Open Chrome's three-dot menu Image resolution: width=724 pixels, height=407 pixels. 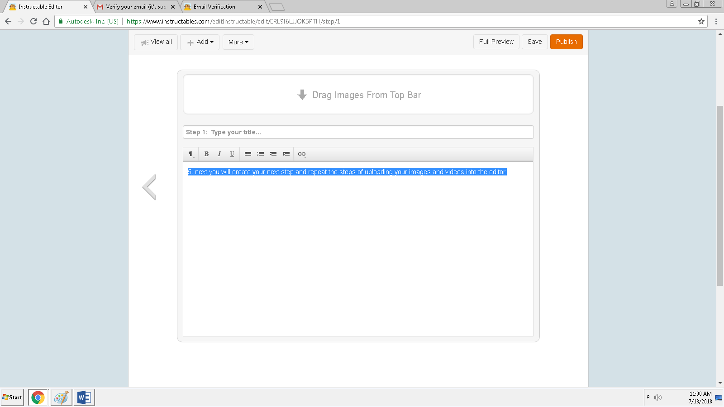click(x=716, y=21)
